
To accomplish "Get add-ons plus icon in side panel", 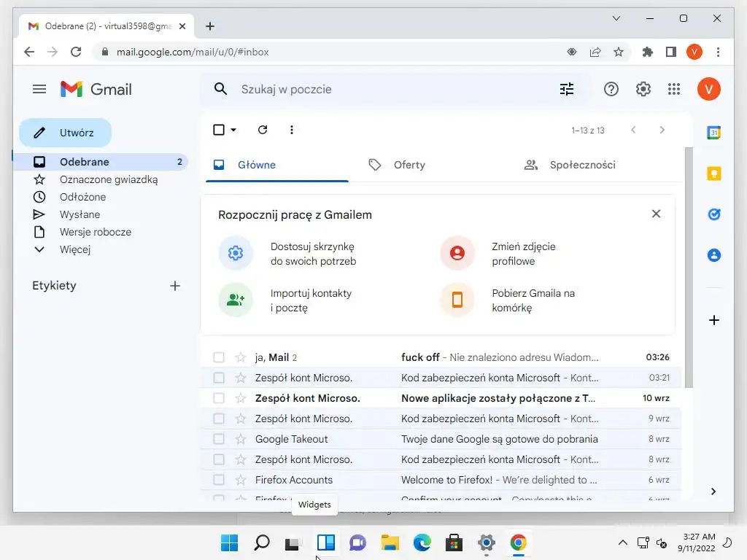I will click(x=713, y=320).
